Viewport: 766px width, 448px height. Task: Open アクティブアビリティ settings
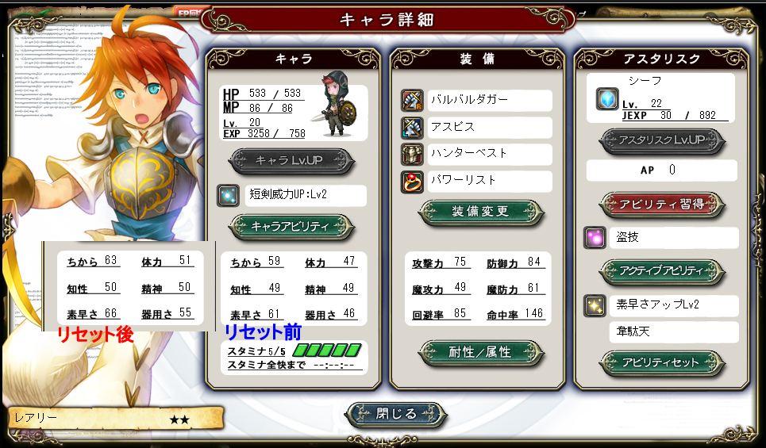point(662,271)
